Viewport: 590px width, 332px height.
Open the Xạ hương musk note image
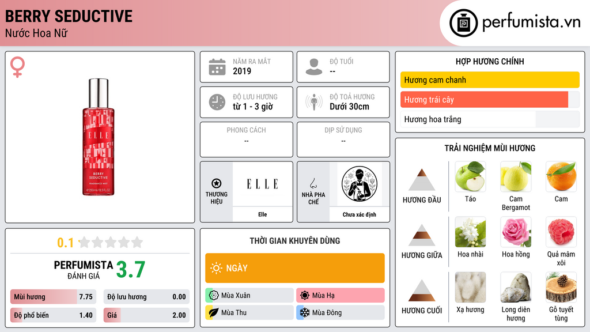point(470,287)
